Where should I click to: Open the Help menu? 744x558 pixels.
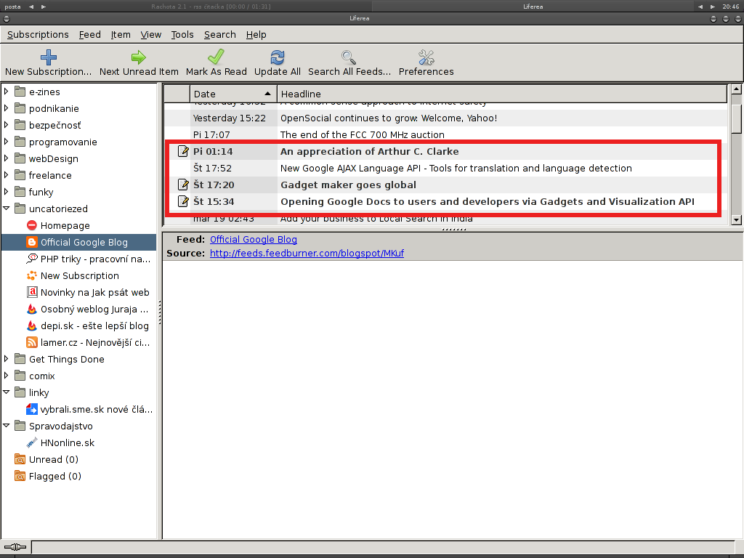256,35
